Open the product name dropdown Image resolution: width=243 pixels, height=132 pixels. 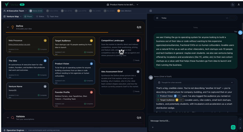(x=123, y=5)
